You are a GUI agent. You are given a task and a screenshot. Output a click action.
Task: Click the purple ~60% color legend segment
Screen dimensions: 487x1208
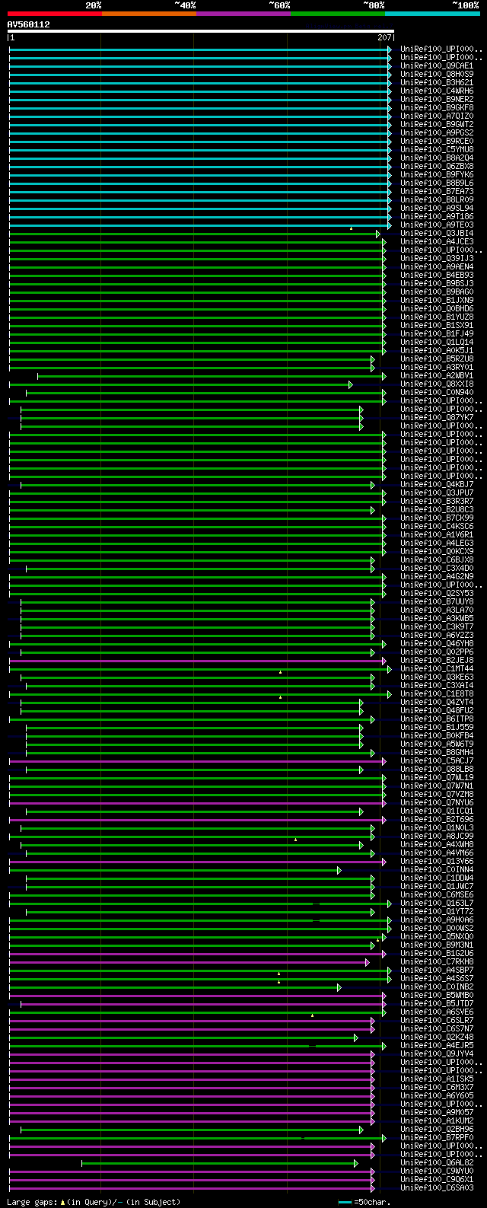point(243,13)
